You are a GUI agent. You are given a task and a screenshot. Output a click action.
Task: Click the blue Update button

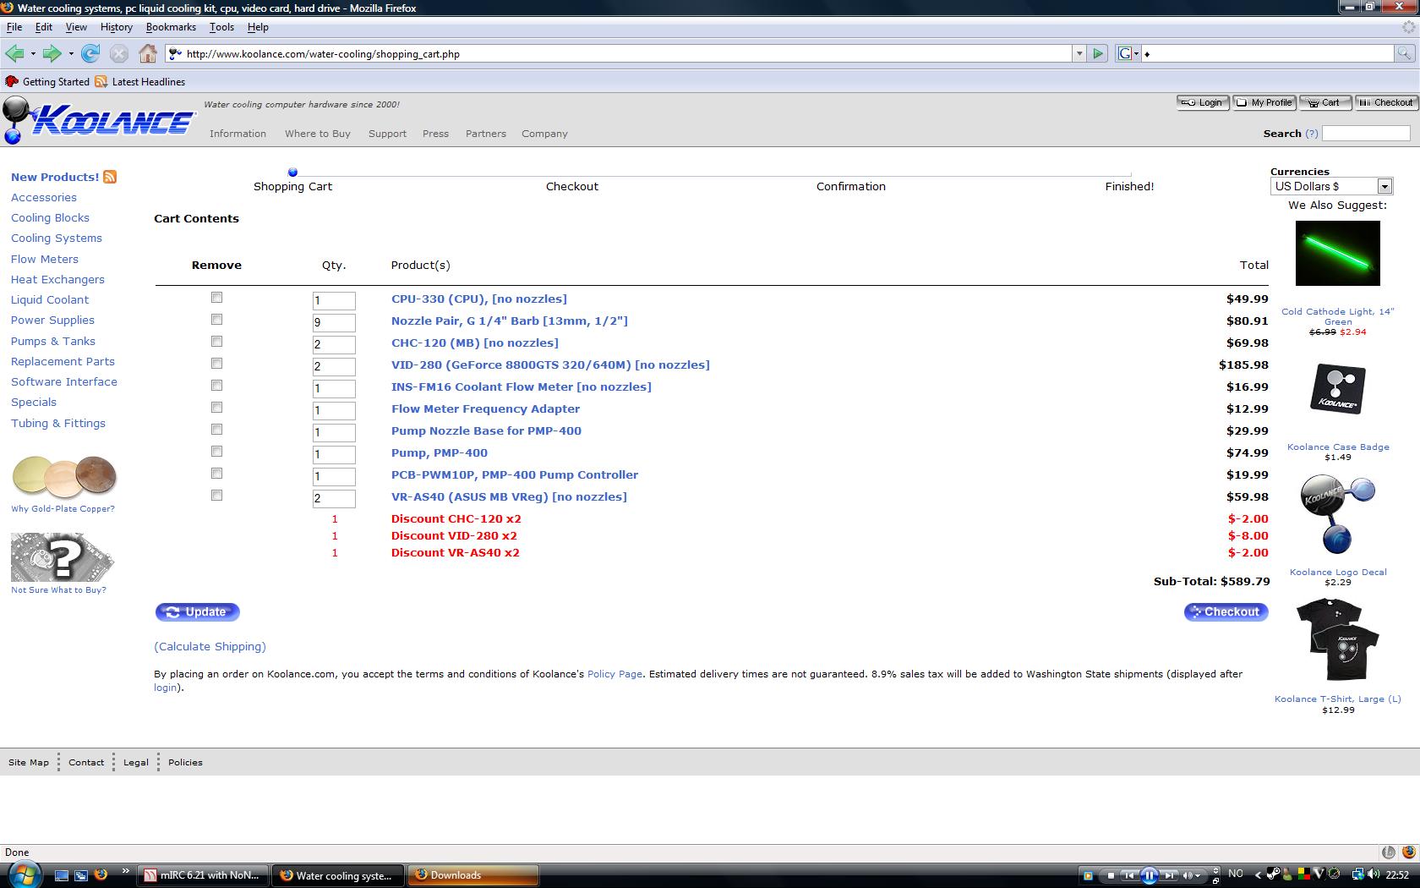[x=198, y=611]
